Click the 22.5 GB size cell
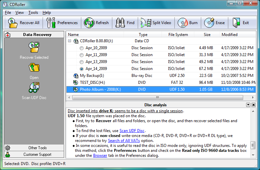Viewport: 260px width, 170px height. [206, 76]
